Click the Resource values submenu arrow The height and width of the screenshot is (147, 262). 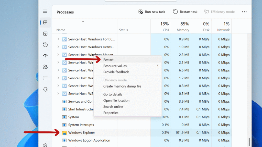point(157,66)
